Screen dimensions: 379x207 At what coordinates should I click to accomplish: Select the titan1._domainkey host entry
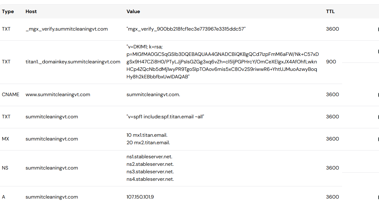click(73, 62)
